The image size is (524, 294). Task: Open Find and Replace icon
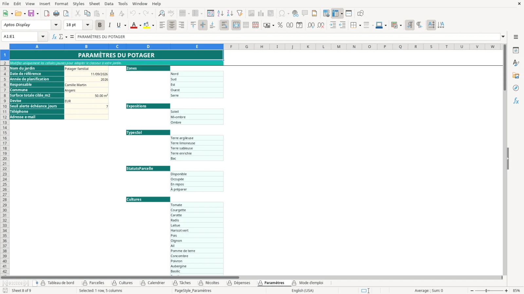point(161,13)
